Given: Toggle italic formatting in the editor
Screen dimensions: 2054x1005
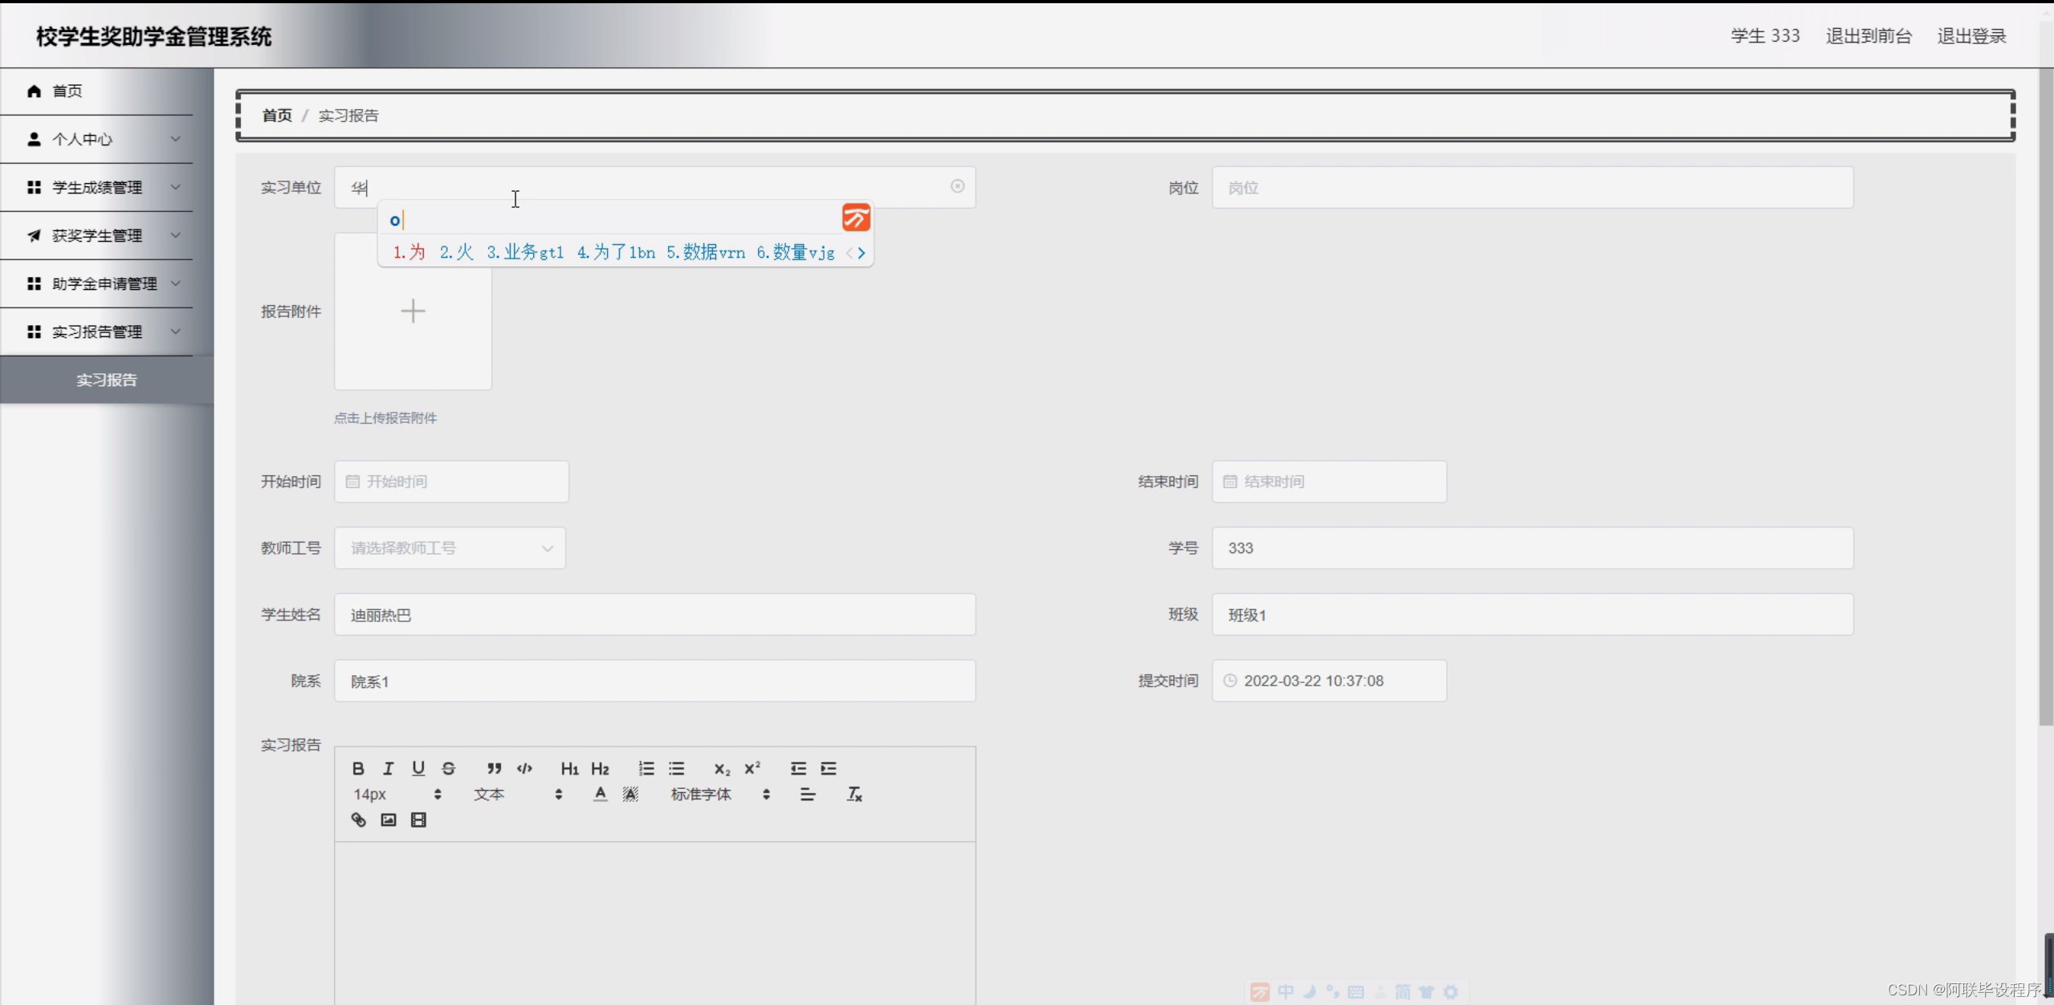Looking at the screenshot, I should (x=389, y=768).
